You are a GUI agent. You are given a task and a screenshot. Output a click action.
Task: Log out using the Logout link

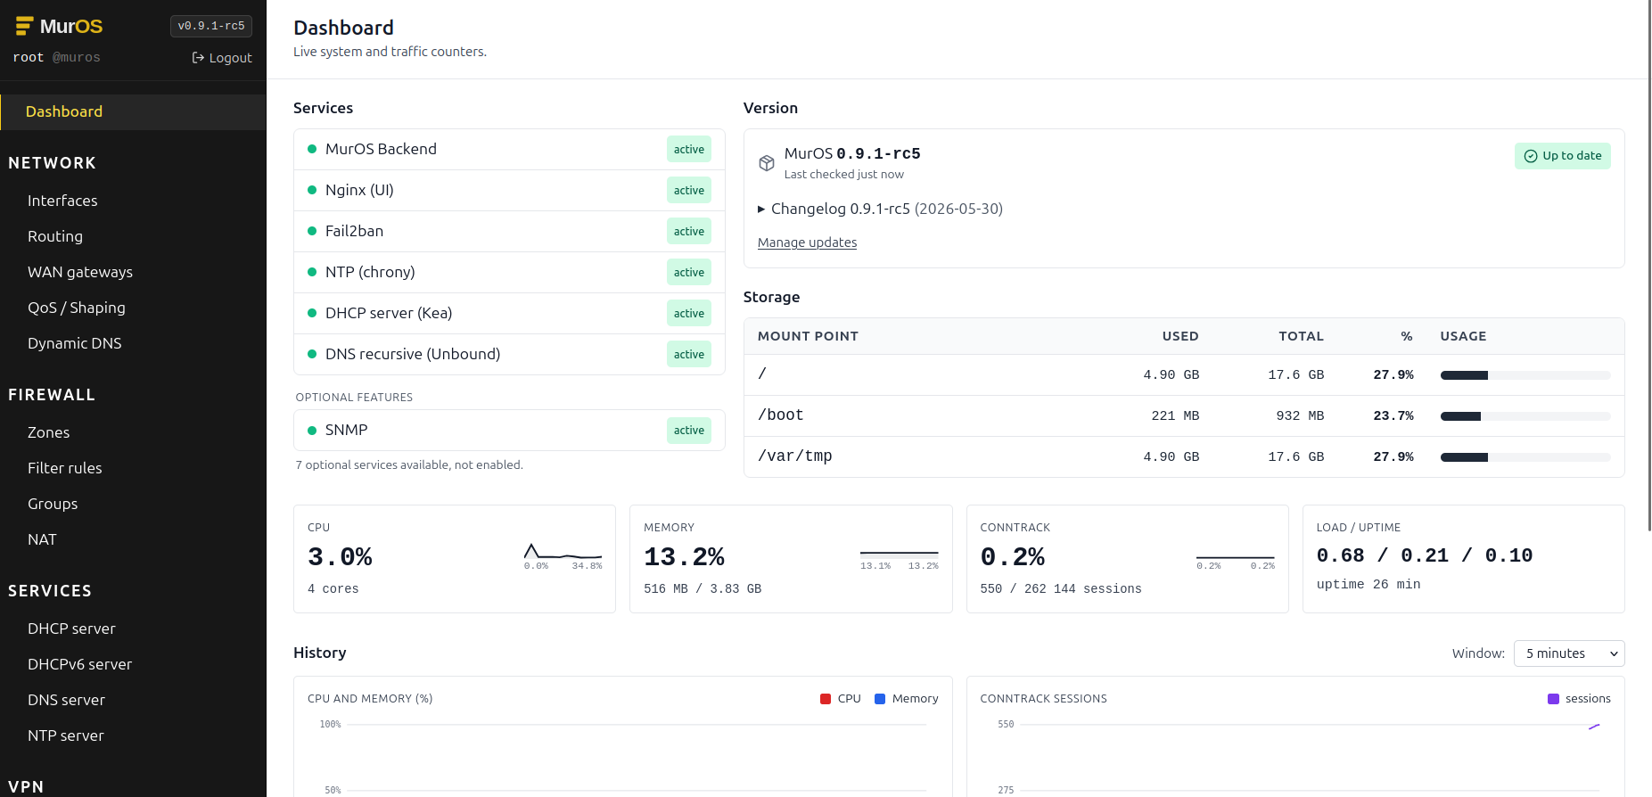pyautogui.click(x=222, y=58)
